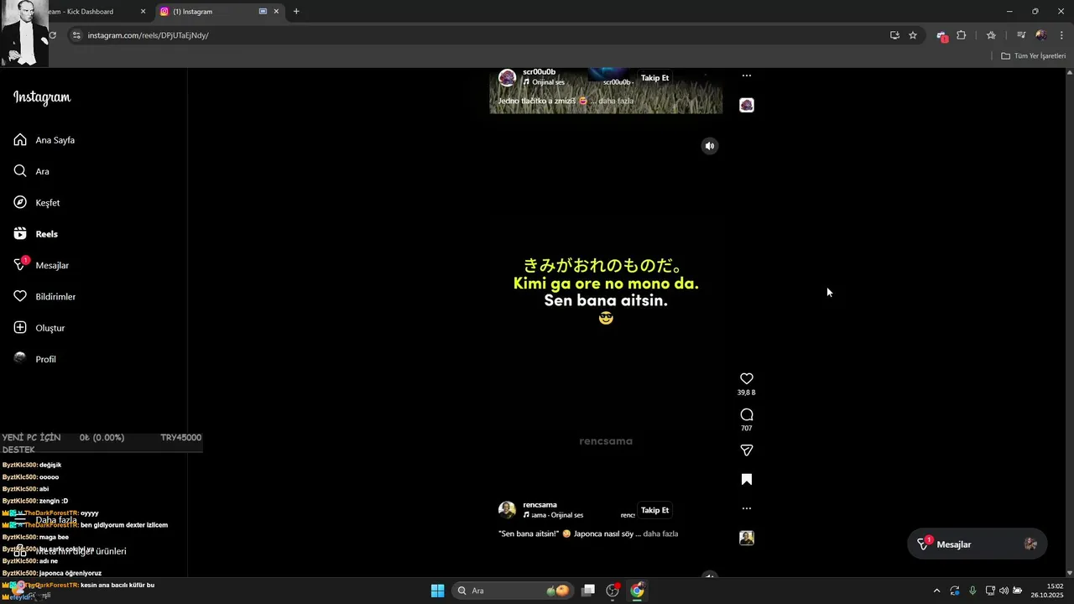Open comments on the rencsama reel
Viewport: 1074px width, 604px height.
(x=747, y=414)
